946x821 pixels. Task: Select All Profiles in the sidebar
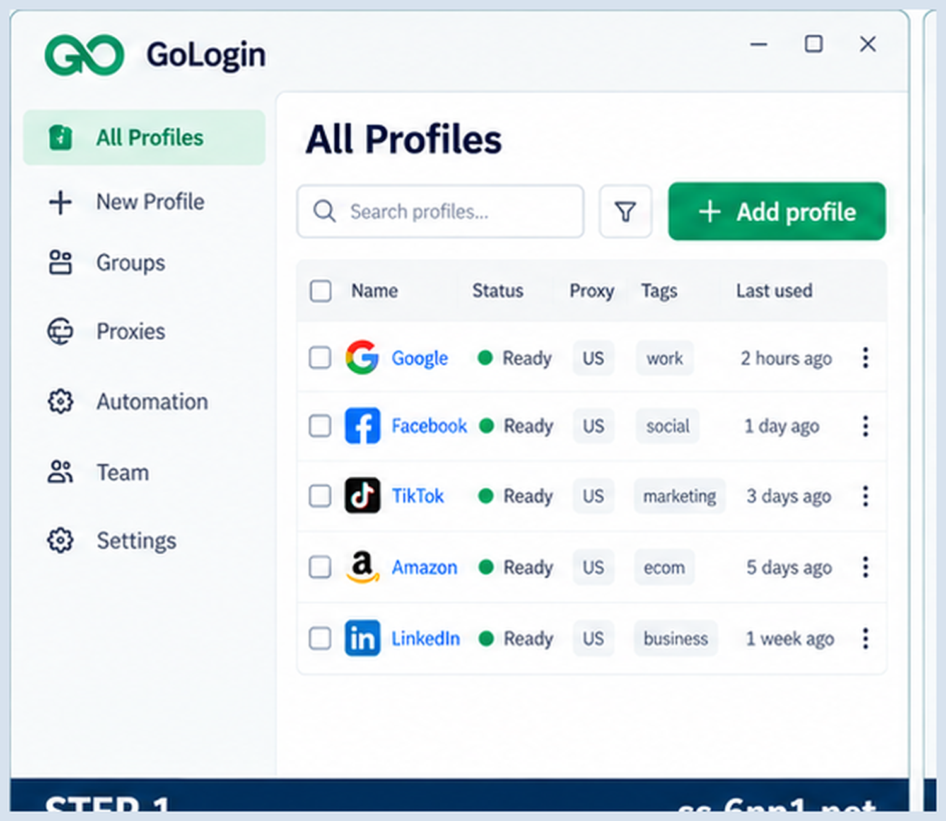tap(144, 137)
